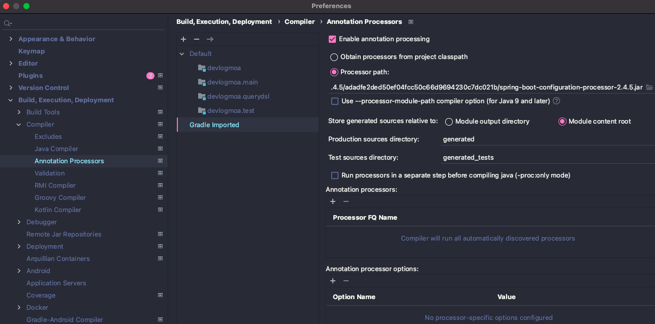Image resolution: width=655 pixels, height=324 pixels.
Task: Move module to another profile arrow
Action: (x=210, y=39)
